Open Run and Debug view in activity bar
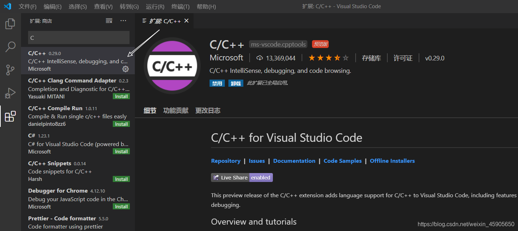The image size is (518, 231). coord(10,93)
